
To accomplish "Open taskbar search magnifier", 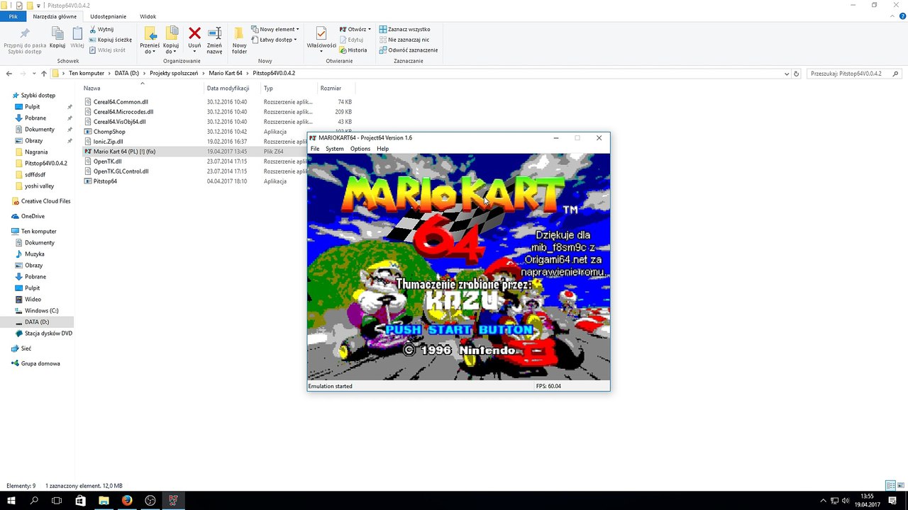I will pyautogui.click(x=34, y=500).
